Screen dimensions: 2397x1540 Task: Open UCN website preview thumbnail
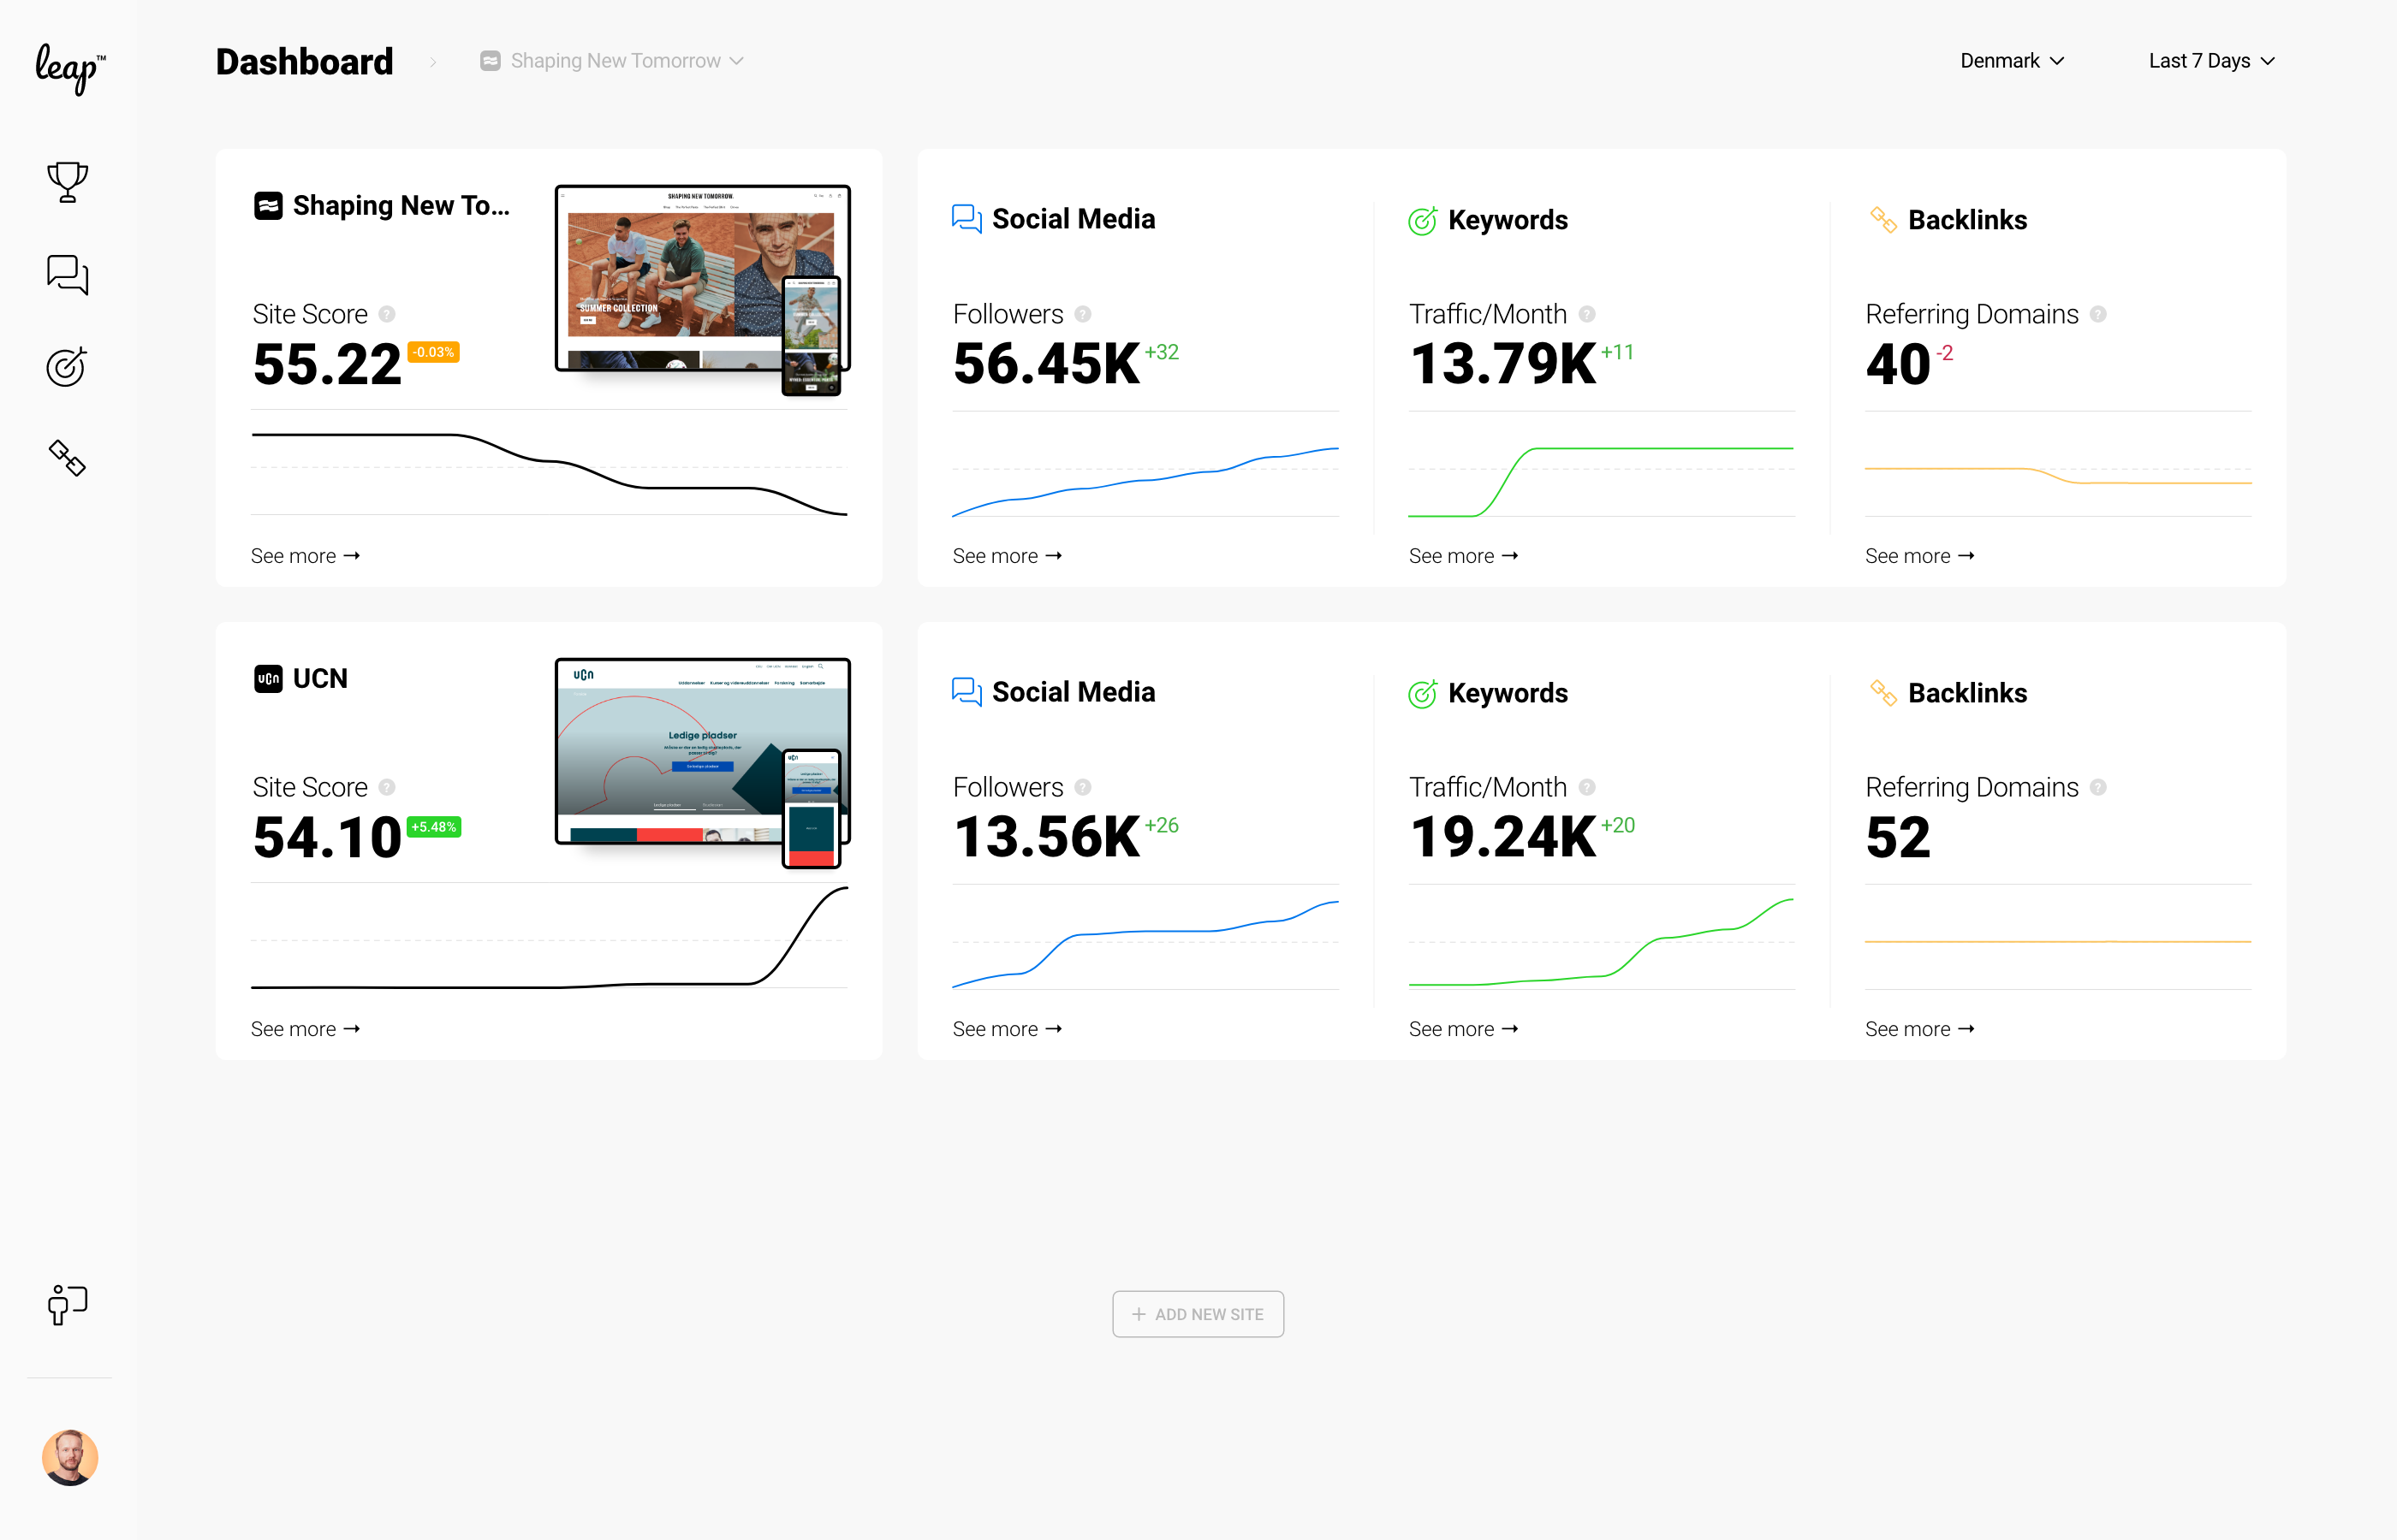click(702, 762)
